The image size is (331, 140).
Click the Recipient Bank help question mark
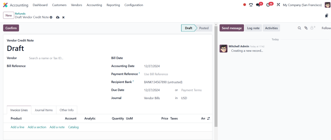pos(133,81)
